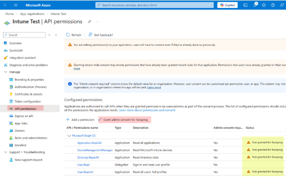Image resolution: width=286 pixels, height=184 pixels.
Task: Click the Got feedback? icon
Action: 90,35
